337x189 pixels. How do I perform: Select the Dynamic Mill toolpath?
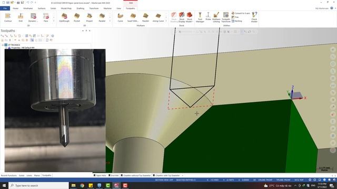coord(33,17)
